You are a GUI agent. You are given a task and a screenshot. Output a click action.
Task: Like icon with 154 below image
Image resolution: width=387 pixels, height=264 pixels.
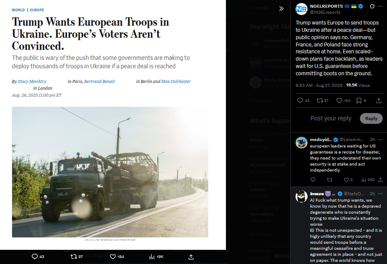click(113, 257)
